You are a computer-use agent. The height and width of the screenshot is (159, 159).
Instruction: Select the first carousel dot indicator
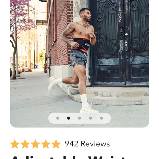tap(58, 118)
